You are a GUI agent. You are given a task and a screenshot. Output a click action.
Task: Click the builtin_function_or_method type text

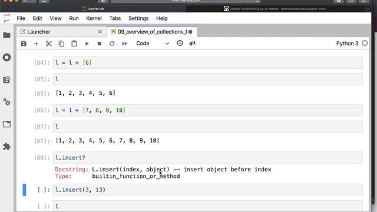point(136,176)
